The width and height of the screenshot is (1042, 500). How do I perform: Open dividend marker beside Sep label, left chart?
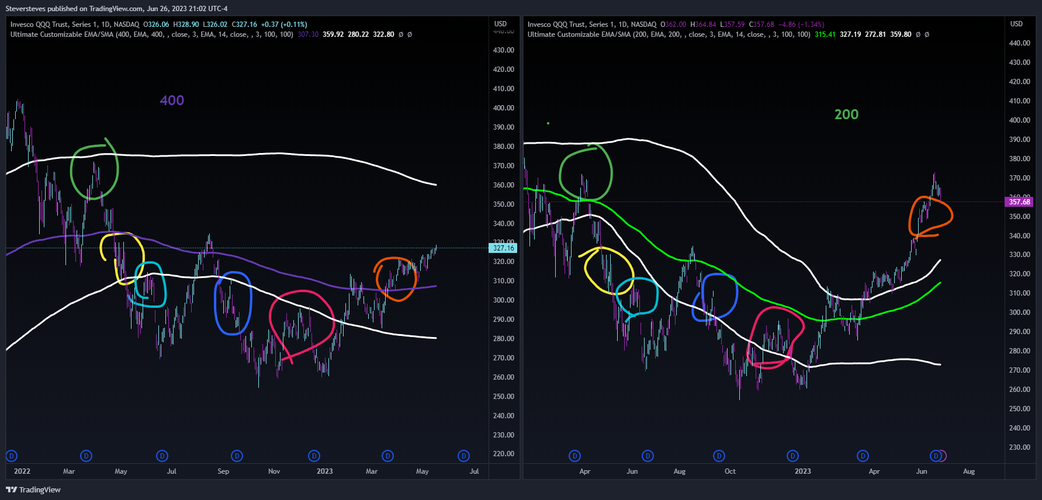coord(237,456)
